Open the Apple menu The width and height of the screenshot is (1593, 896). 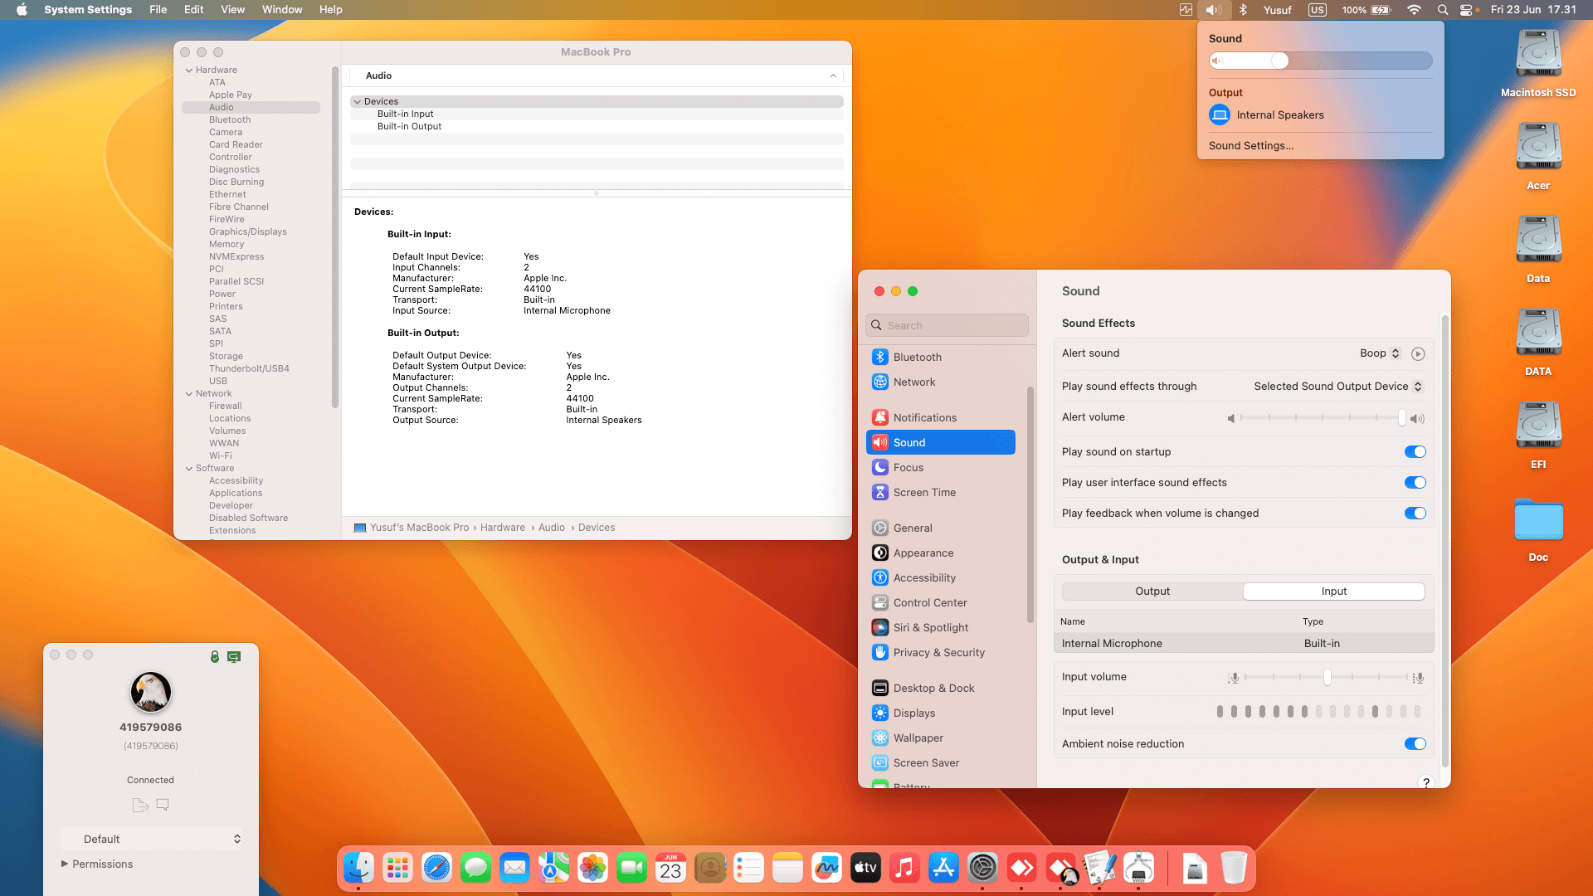[x=22, y=10]
